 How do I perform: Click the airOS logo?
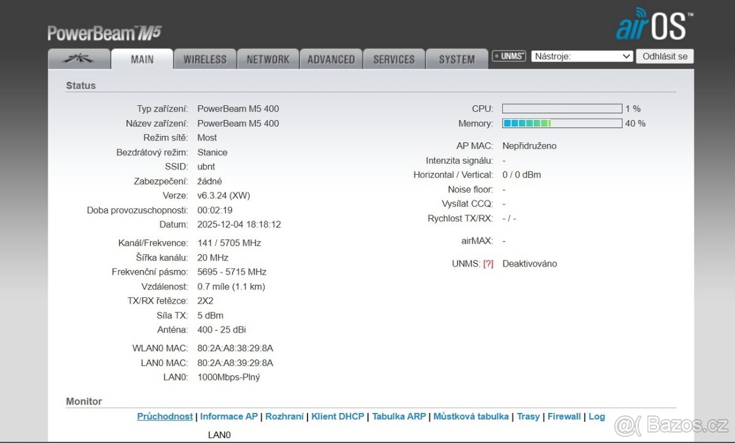654,25
